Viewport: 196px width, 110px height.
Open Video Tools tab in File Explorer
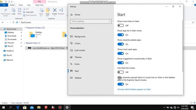coord(39,5)
